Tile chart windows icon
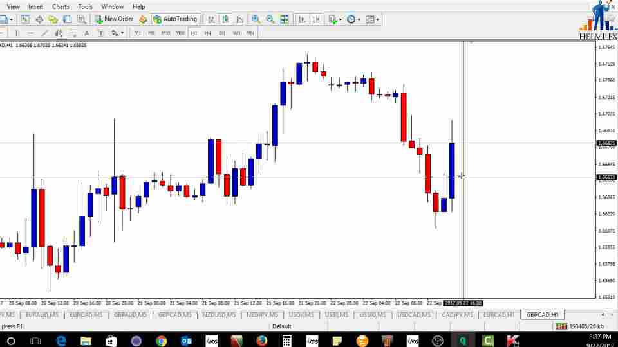Screen dimensions: 618x347 pyautogui.click(x=284, y=19)
